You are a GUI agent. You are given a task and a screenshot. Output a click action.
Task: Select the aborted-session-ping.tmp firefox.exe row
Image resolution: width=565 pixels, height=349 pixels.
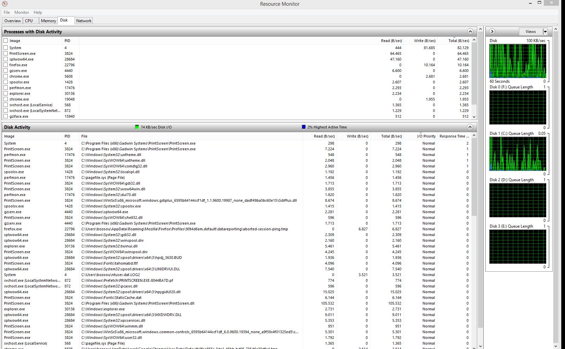coord(237,229)
